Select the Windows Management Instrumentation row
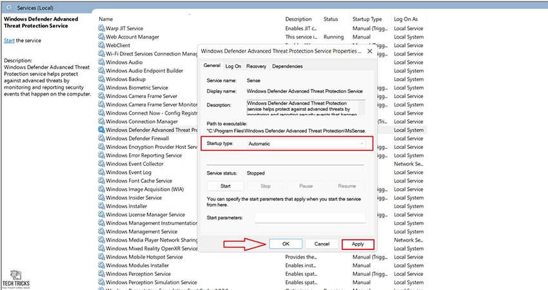This screenshot has height=290, width=548. tap(148, 223)
